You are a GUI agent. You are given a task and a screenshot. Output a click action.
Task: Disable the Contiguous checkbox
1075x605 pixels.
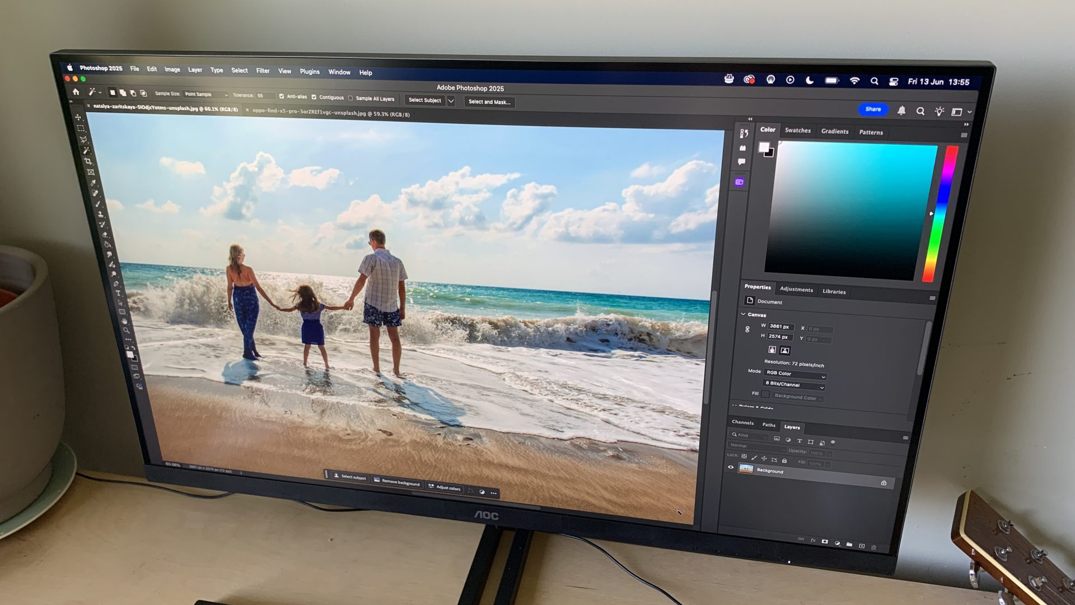[315, 97]
